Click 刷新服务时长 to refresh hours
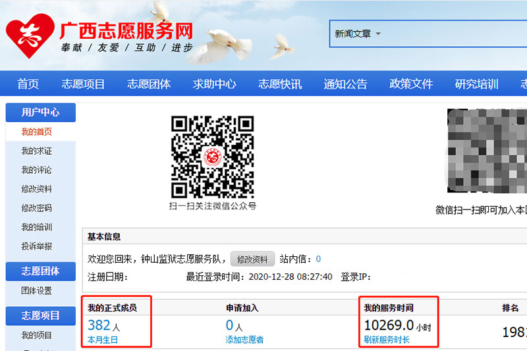 pos(387,340)
